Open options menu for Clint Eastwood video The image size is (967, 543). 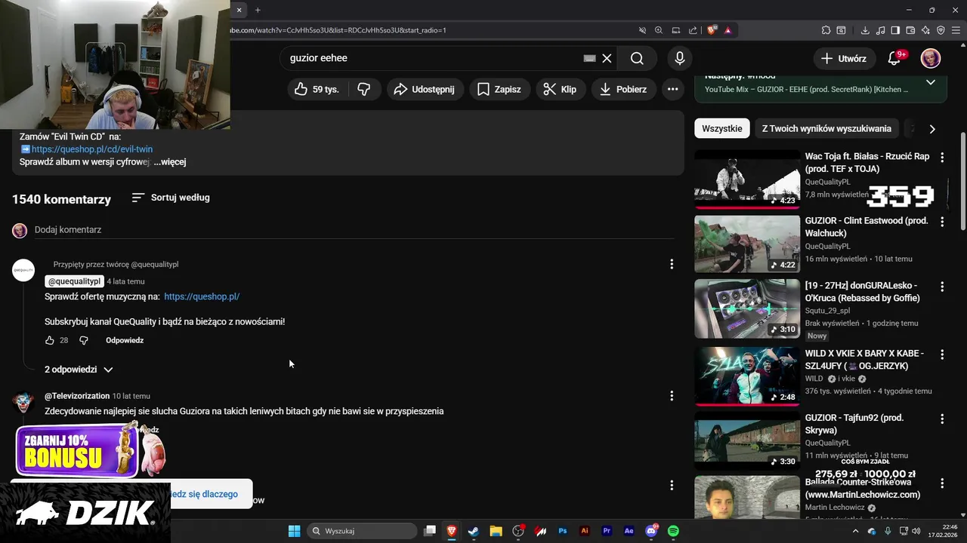(942, 222)
